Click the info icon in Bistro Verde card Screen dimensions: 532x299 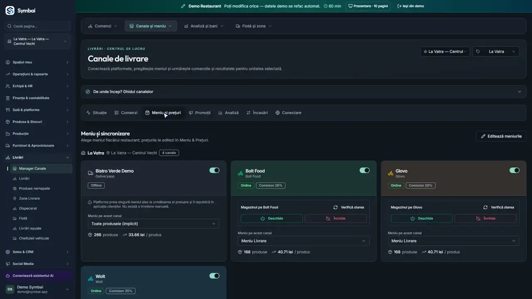click(90, 202)
